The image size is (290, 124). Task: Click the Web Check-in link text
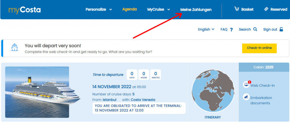[x=262, y=85]
